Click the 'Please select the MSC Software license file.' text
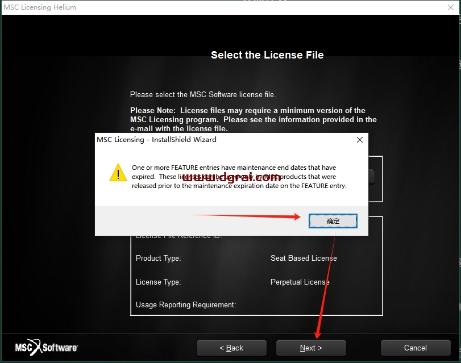Screen dimensions: 461x363 pyautogui.click(x=203, y=95)
